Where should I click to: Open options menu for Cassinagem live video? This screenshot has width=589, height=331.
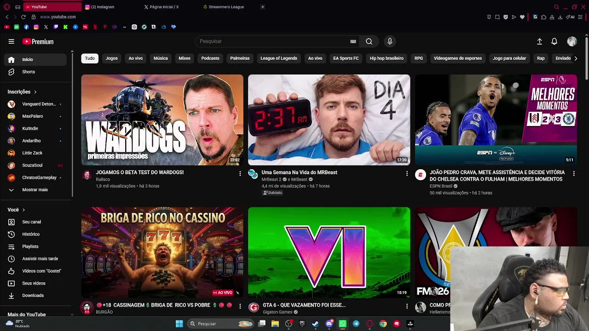(240, 306)
